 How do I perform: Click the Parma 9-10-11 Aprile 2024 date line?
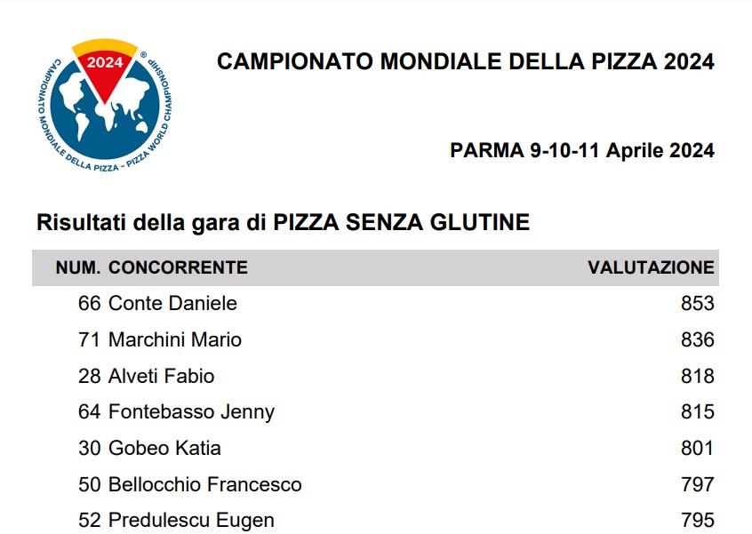582,150
